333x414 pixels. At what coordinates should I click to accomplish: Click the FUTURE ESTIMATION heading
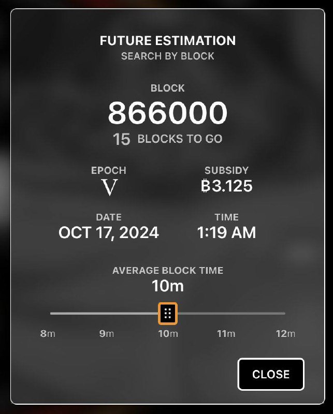pyautogui.click(x=168, y=41)
